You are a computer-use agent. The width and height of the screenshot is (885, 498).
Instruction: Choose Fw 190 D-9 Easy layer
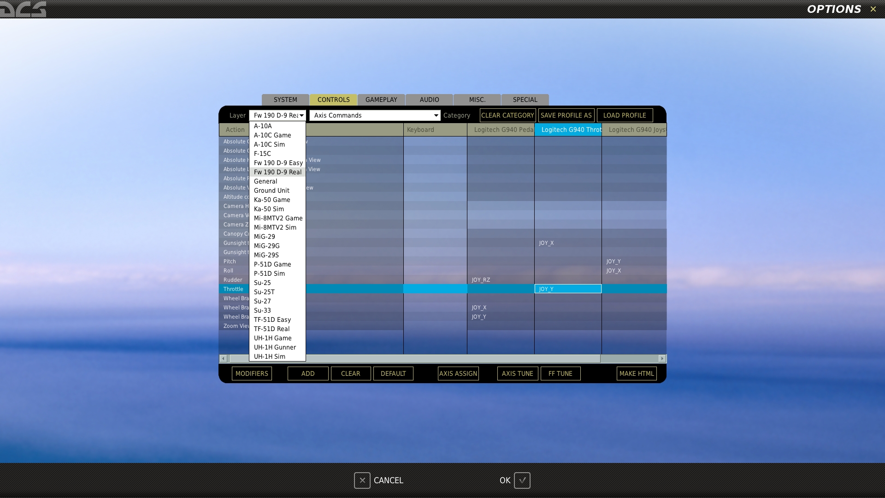click(x=277, y=163)
